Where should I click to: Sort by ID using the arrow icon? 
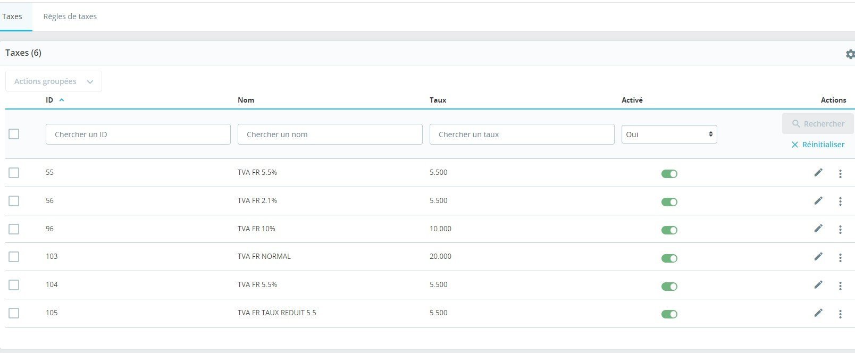coord(62,100)
